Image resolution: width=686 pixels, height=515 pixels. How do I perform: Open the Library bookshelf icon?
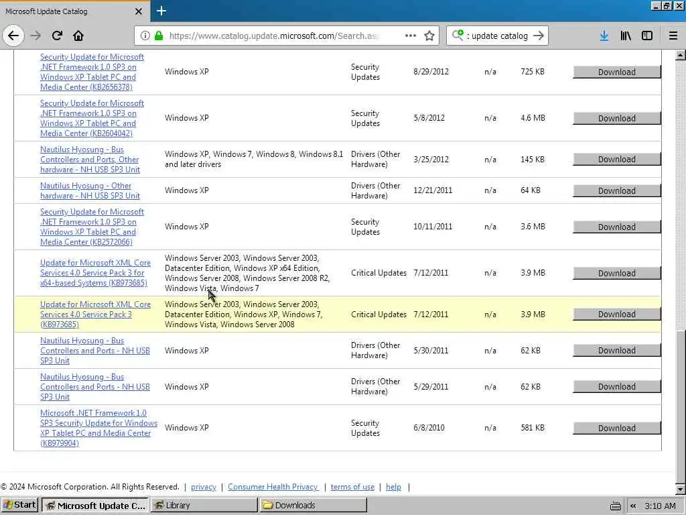click(x=626, y=36)
